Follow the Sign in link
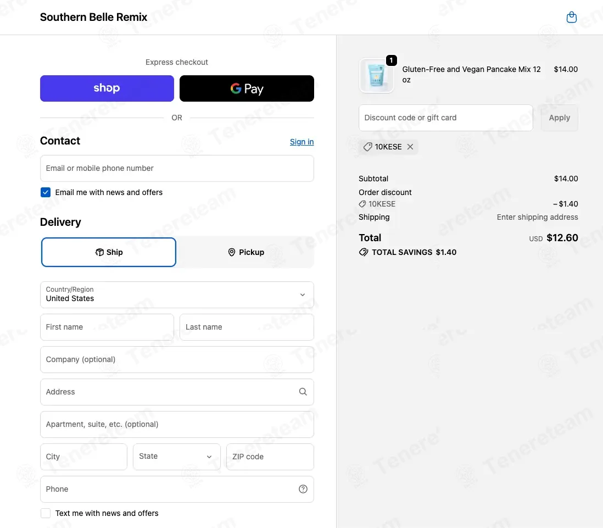The image size is (603, 528). click(302, 142)
